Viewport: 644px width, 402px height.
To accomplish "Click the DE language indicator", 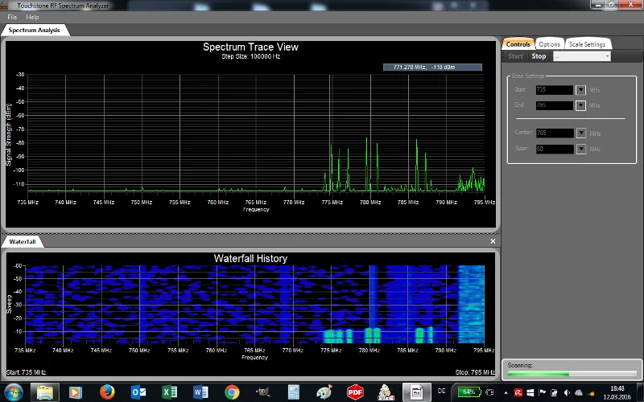I will coord(441,392).
